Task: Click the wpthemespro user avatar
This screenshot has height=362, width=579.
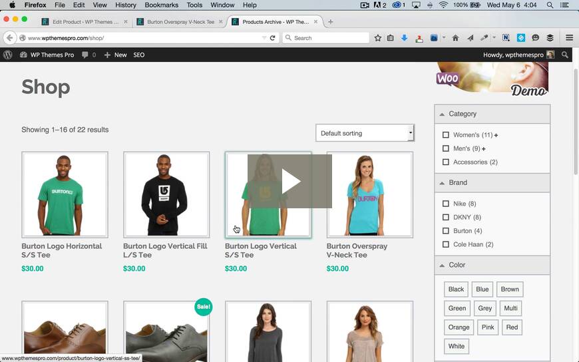Action: click(550, 55)
